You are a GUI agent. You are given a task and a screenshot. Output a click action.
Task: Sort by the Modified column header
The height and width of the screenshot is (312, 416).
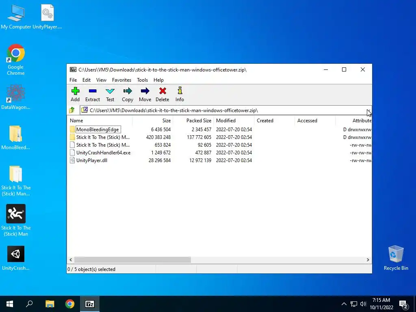tap(234, 120)
